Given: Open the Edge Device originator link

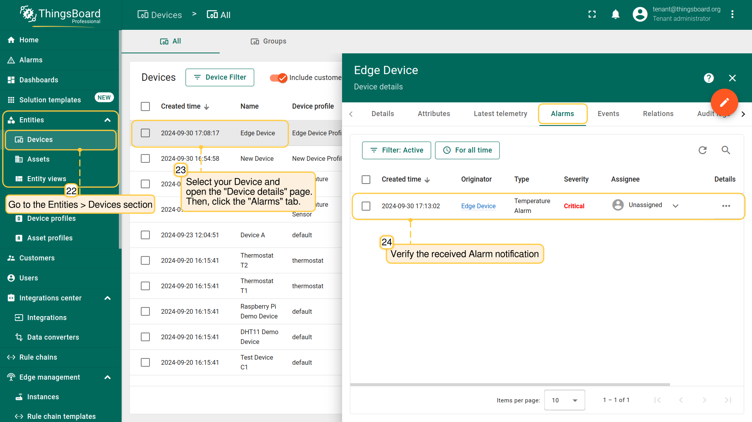Looking at the screenshot, I should pos(478,206).
